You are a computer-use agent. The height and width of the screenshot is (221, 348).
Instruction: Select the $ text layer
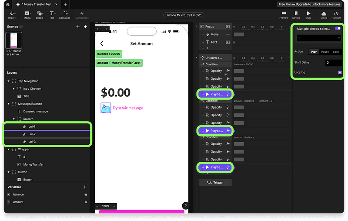[24, 157]
